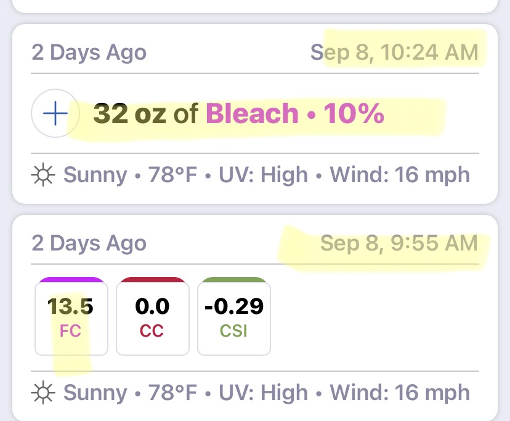
Task: Open weather details under test results
Action: coord(251,393)
